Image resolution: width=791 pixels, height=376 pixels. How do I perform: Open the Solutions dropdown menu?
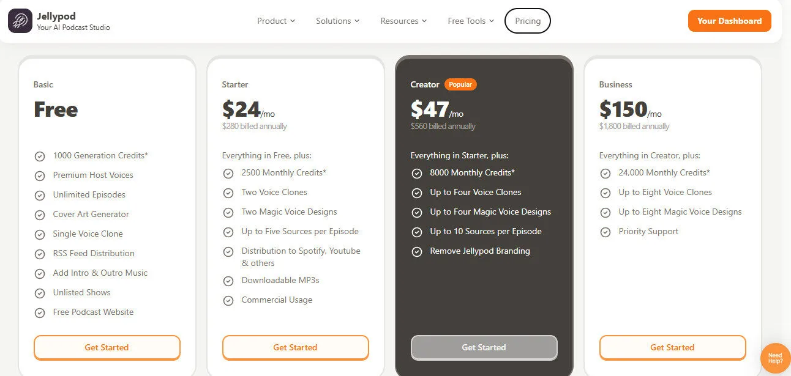(337, 20)
